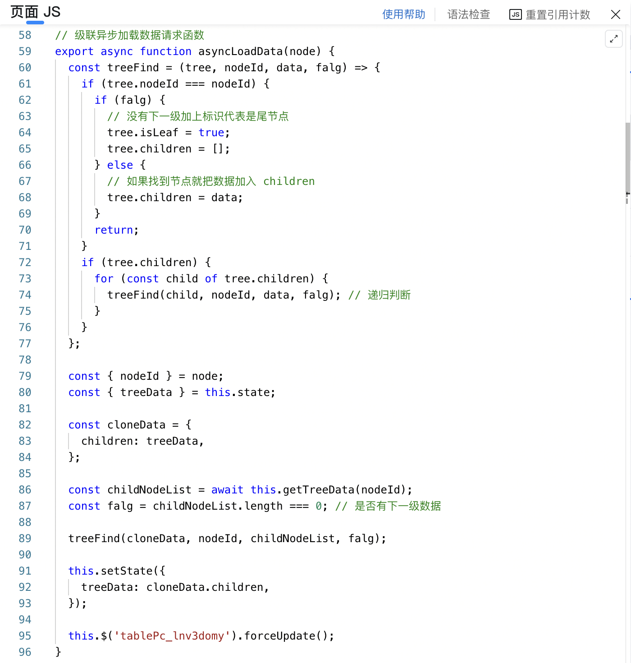Click the treeFind(cloneData, ...) call on line 89
This screenshot has width=631, height=663.
click(227, 539)
